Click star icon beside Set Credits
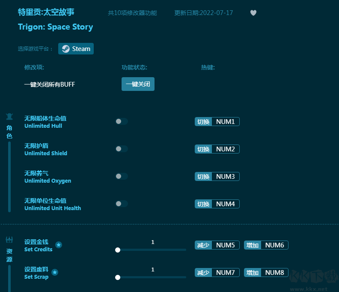 [59, 245]
